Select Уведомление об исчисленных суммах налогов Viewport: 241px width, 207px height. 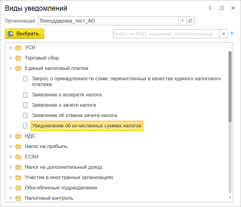87,126
